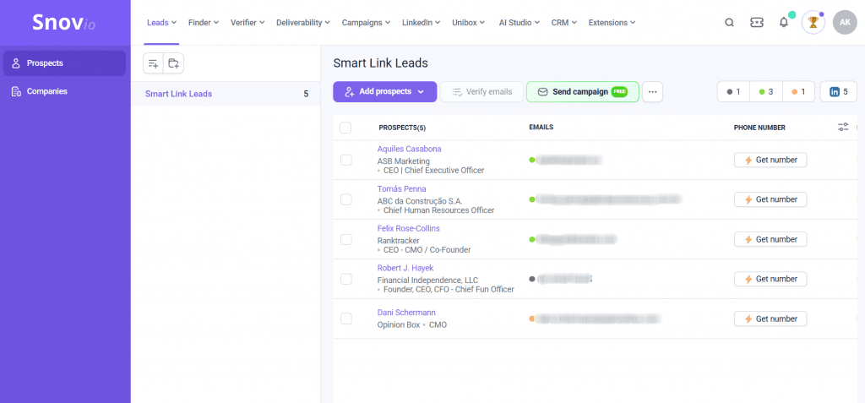This screenshot has width=865, height=403.
Task: Tick checkbox for Felix Rose-Collins
Action: (345, 240)
